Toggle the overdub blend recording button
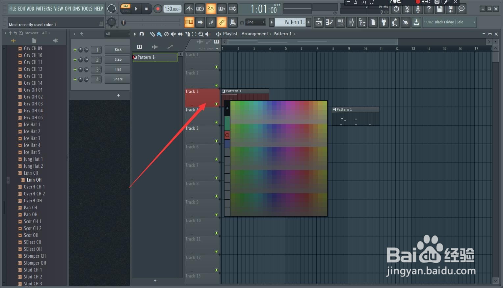Viewport: 503px width, 288px height. 222,9
